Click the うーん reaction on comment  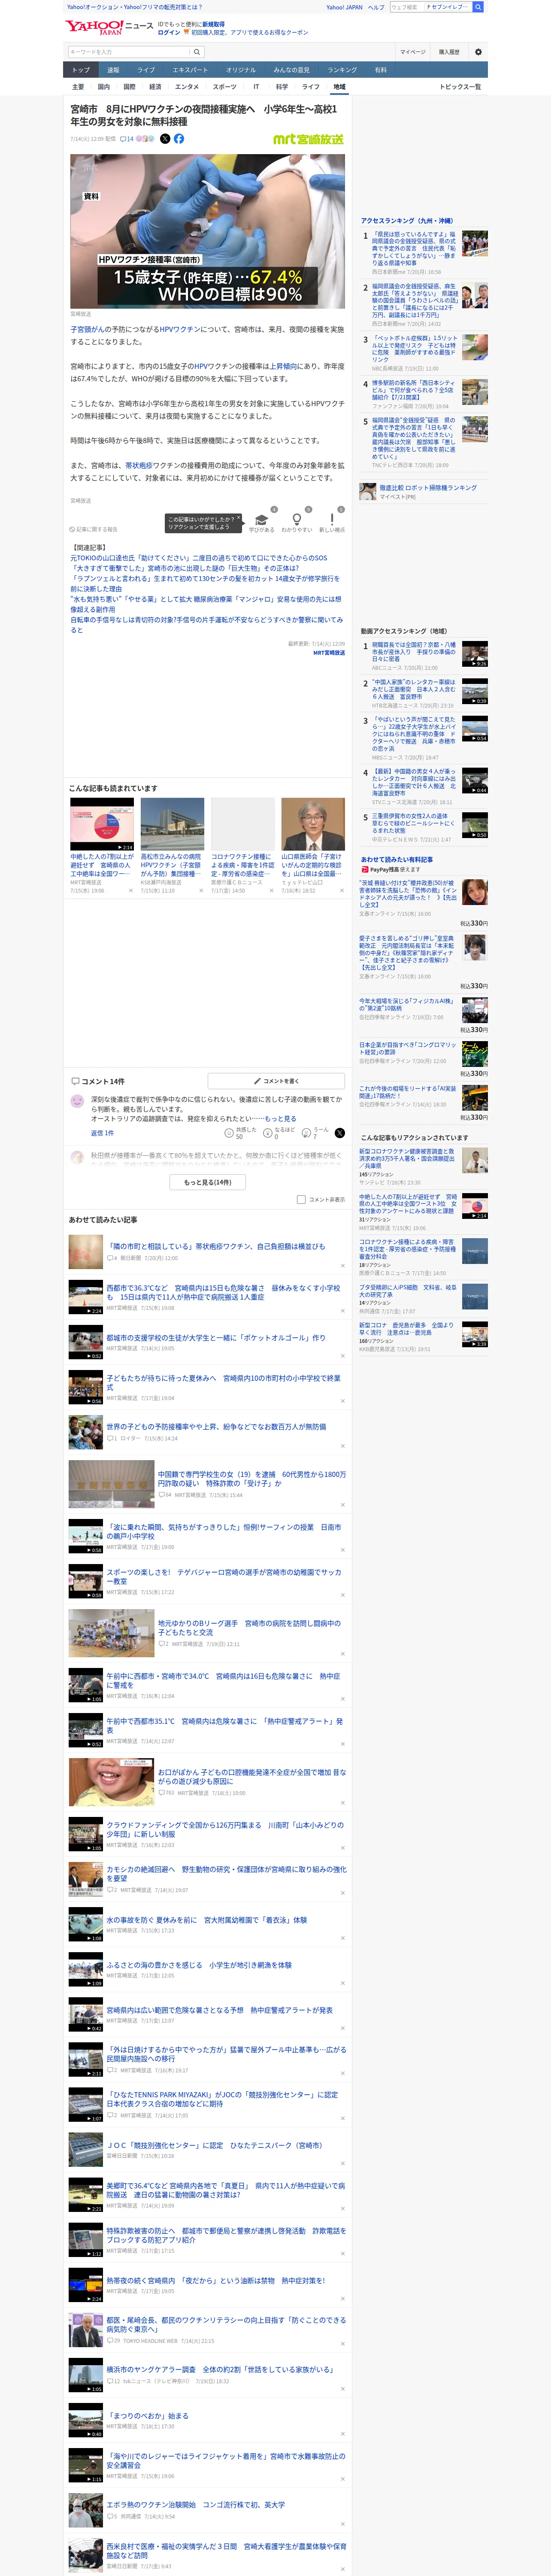click(x=307, y=1133)
